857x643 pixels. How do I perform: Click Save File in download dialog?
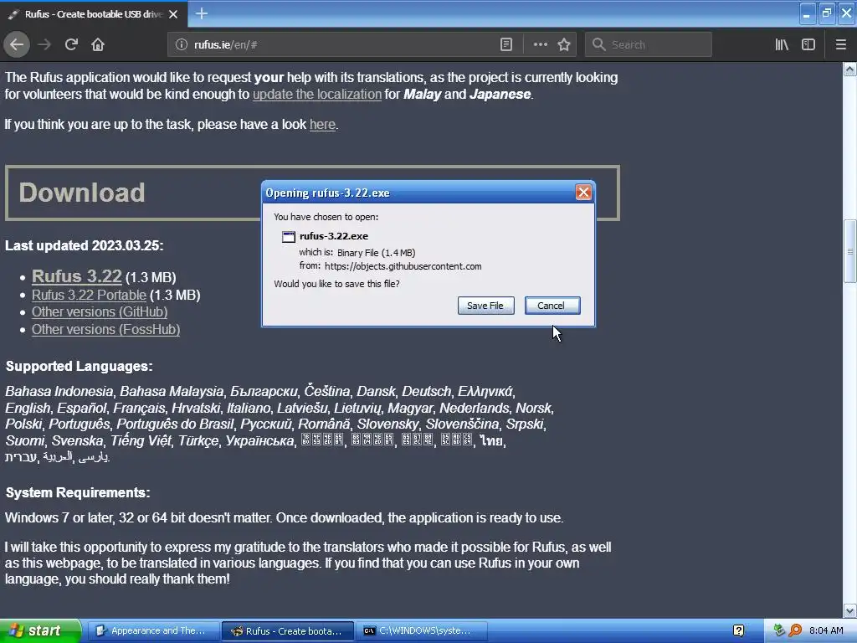coord(485,306)
